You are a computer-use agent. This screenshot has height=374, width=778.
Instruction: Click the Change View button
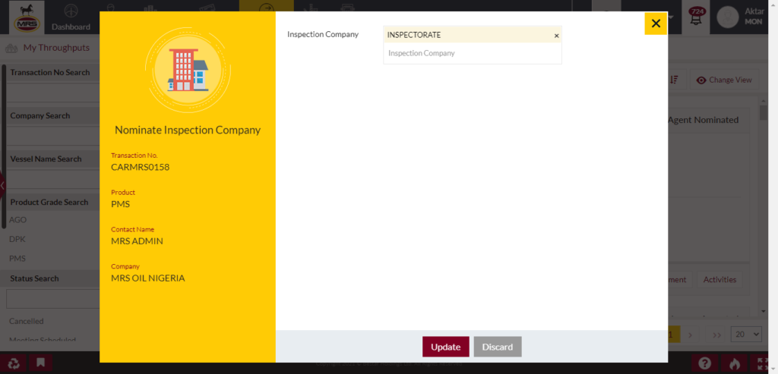pyautogui.click(x=724, y=80)
